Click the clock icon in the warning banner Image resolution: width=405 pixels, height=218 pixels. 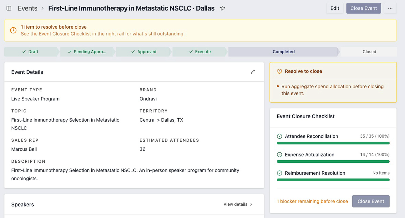click(13, 30)
